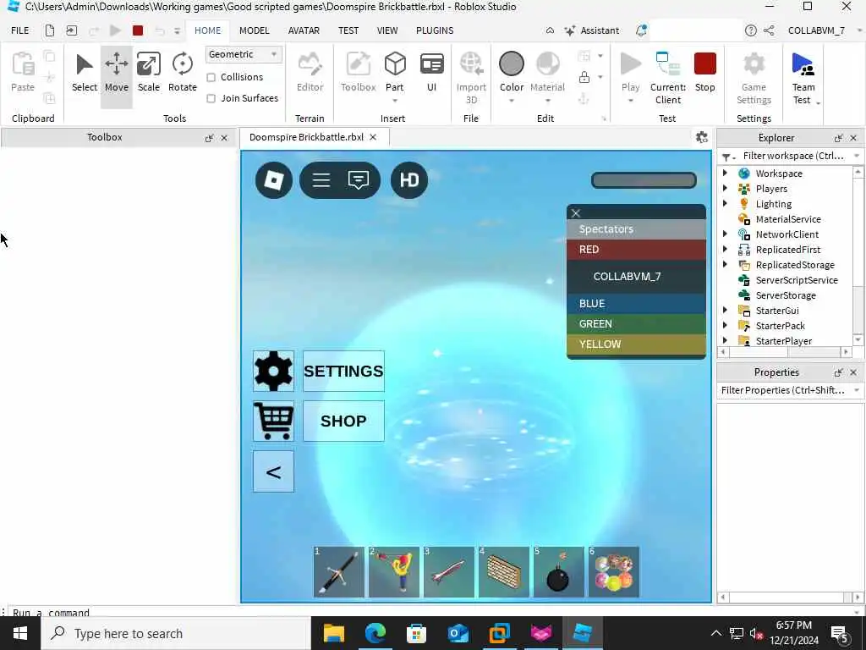866x650 pixels.
Task: Open the PLUGINS ribbon tab
Action: (x=435, y=30)
